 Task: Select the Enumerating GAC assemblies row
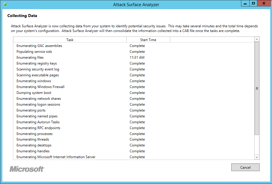pos(39,46)
